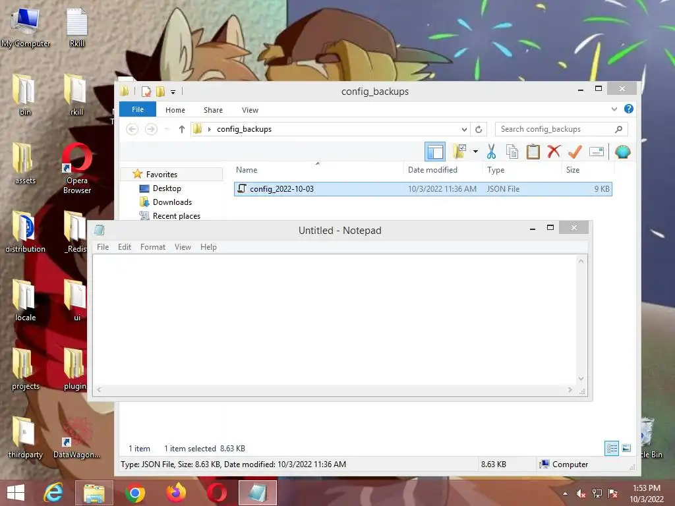This screenshot has width=675, height=506.
Task: Click the muted volume tray icon
Action: [x=581, y=493]
